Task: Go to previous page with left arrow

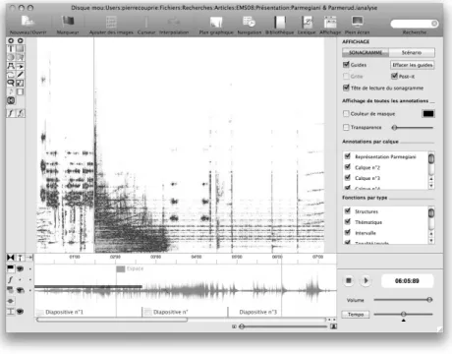Action: [x=11, y=40]
